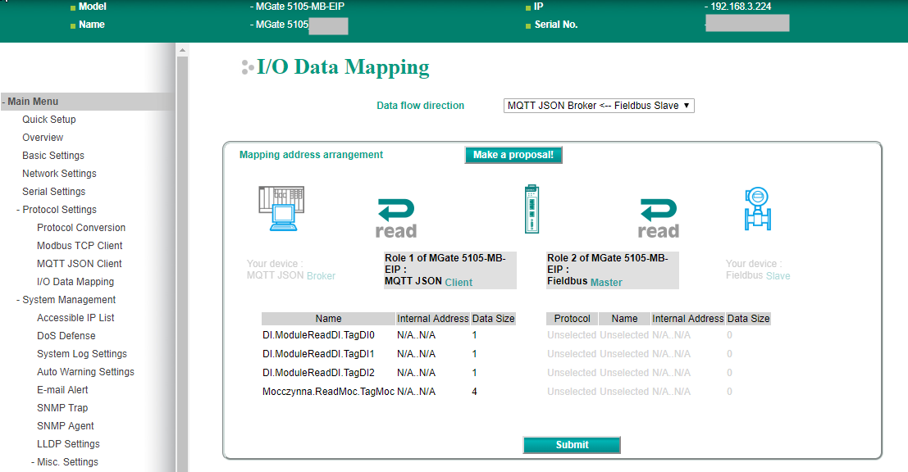Image resolution: width=908 pixels, height=472 pixels.
Task: Open the Data flow direction dropdown
Action: pyautogui.click(x=599, y=106)
